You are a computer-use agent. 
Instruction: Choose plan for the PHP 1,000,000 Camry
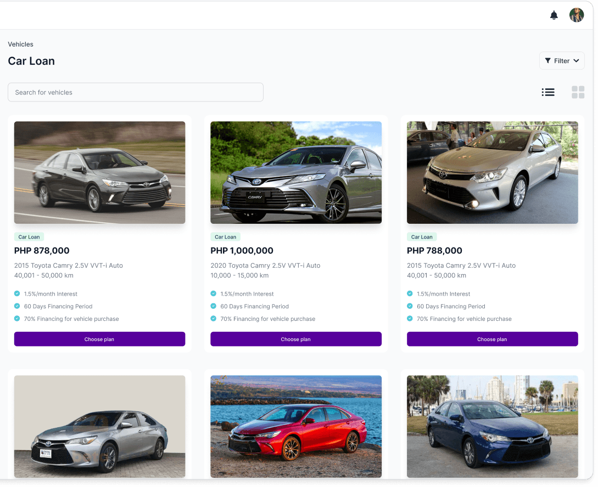tap(295, 339)
